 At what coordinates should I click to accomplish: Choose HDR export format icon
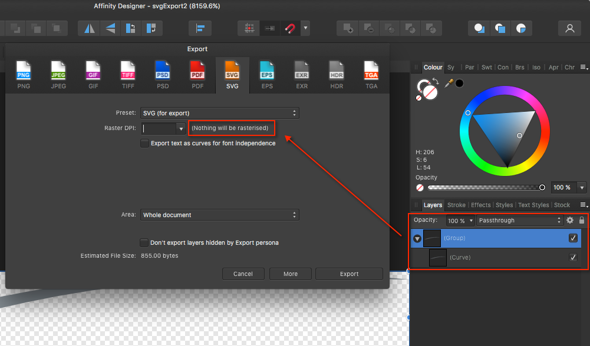[337, 71]
